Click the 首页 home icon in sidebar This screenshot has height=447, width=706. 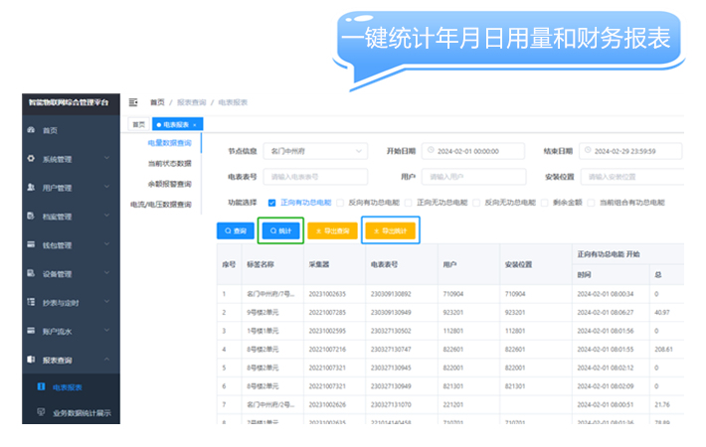pyautogui.click(x=29, y=130)
